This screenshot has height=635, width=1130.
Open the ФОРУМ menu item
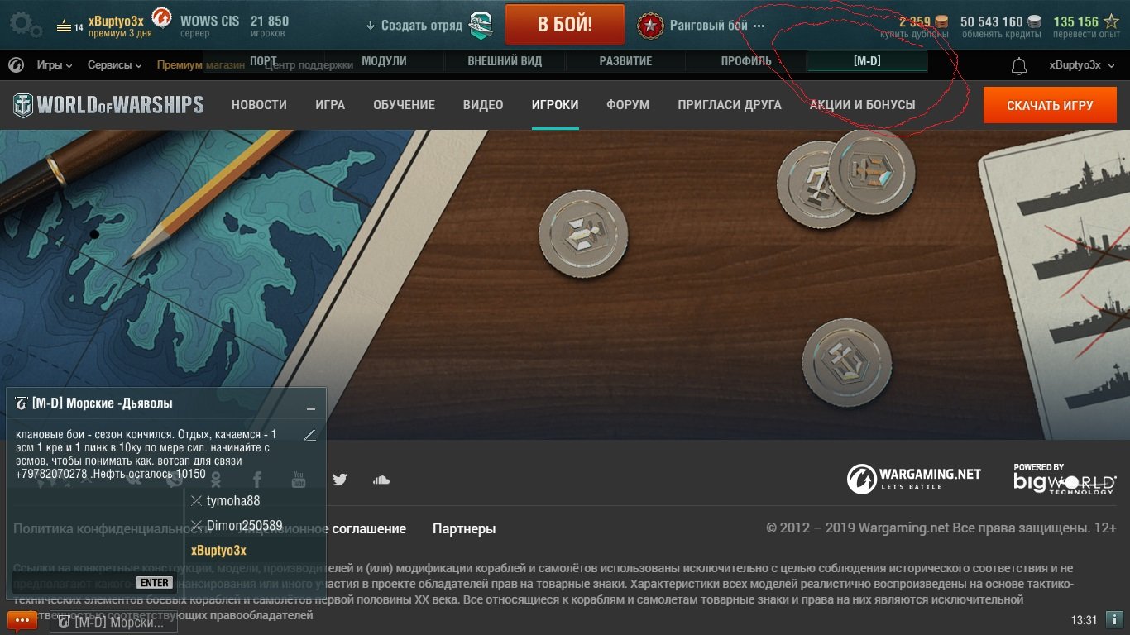click(628, 105)
